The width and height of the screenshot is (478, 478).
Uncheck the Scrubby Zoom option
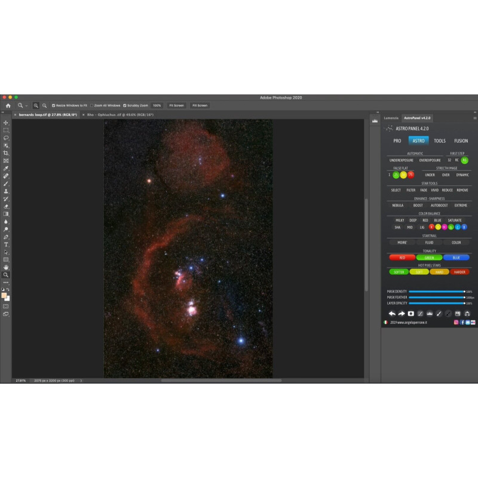pos(125,105)
